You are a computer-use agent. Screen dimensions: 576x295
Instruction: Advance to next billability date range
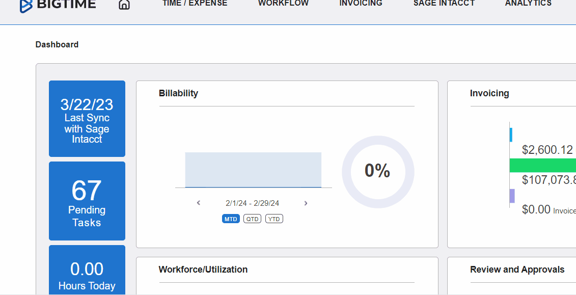pyautogui.click(x=306, y=203)
